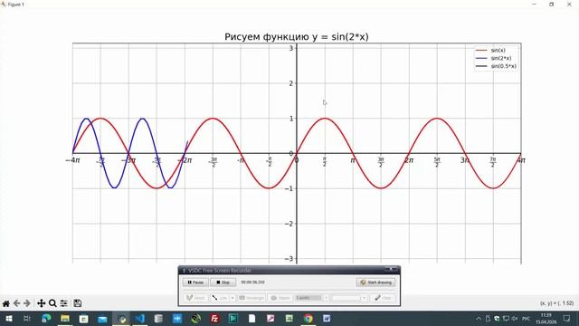The image size is (579, 326).
Task: Click the sin(2*x) legend entry
Action: pyautogui.click(x=494, y=58)
